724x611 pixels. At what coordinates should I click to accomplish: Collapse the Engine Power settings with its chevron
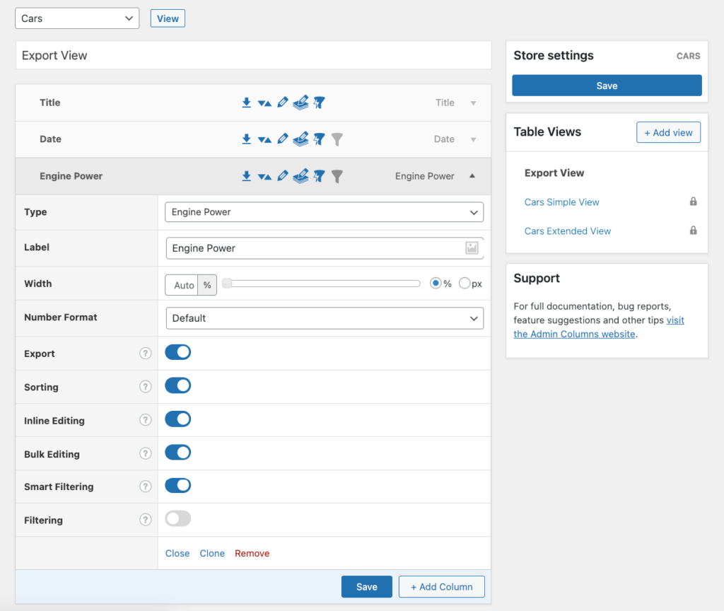472,175
